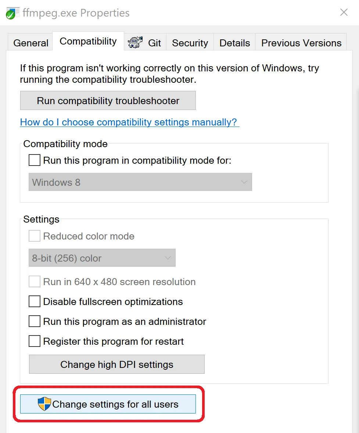The width and height of the screenshot is (359, 433).
Task: Open Change high DPI settings
Action: tap(116, 364)
